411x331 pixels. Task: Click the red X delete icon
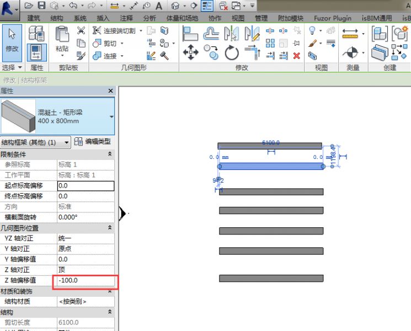click(x=297, y=55)
